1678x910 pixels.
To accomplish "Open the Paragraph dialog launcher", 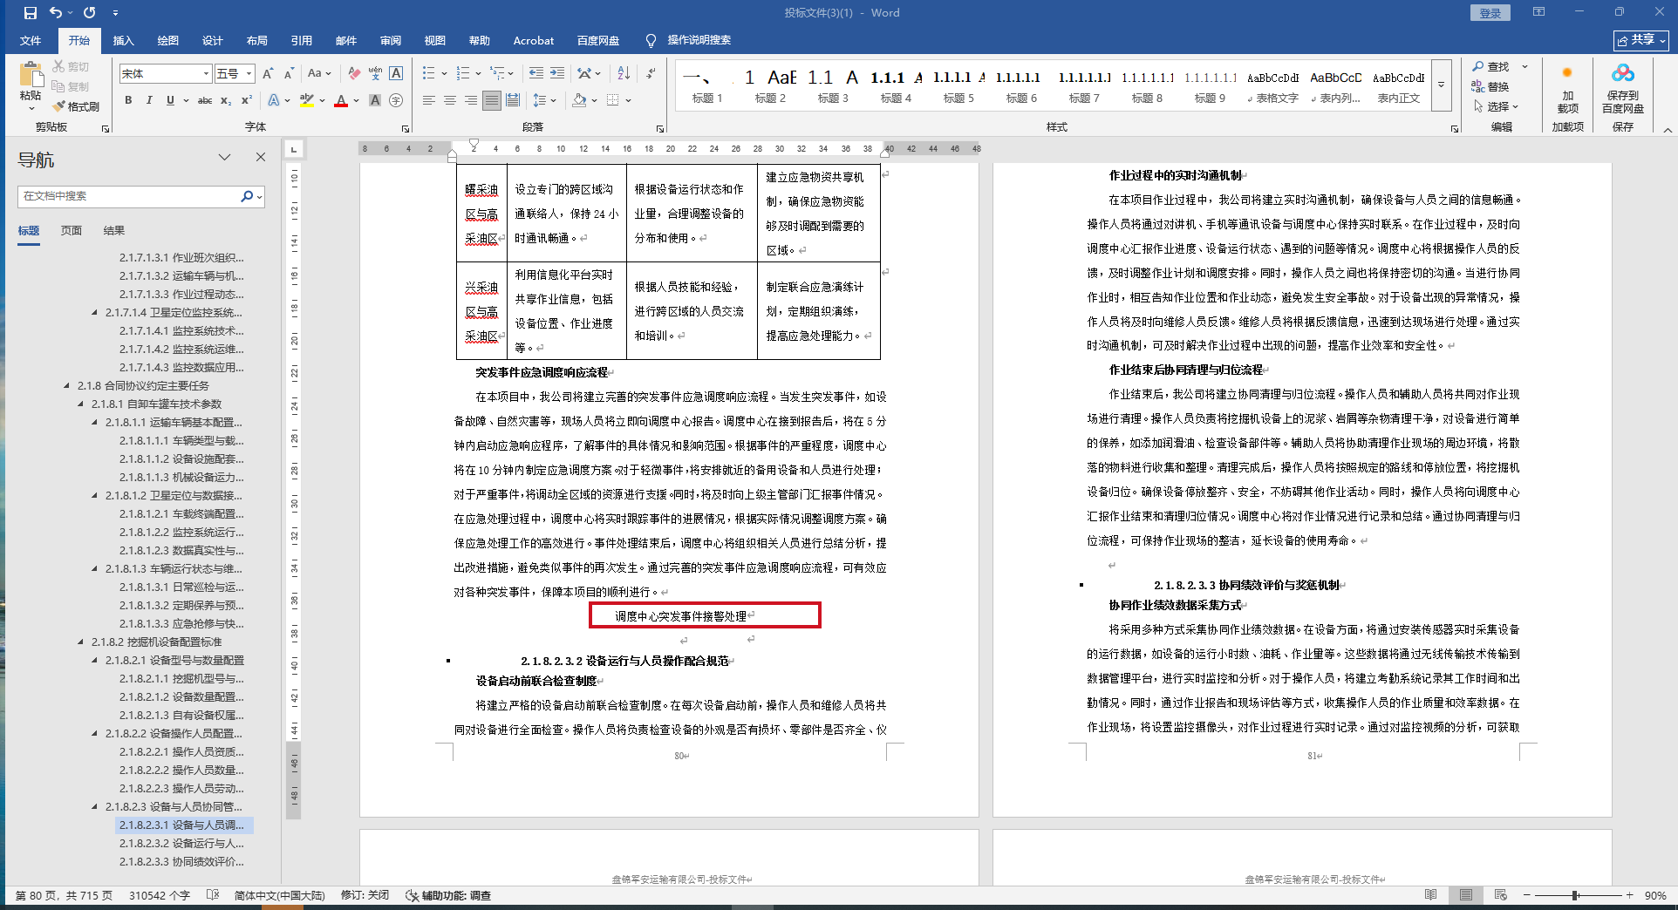I will tap(660, 128).
